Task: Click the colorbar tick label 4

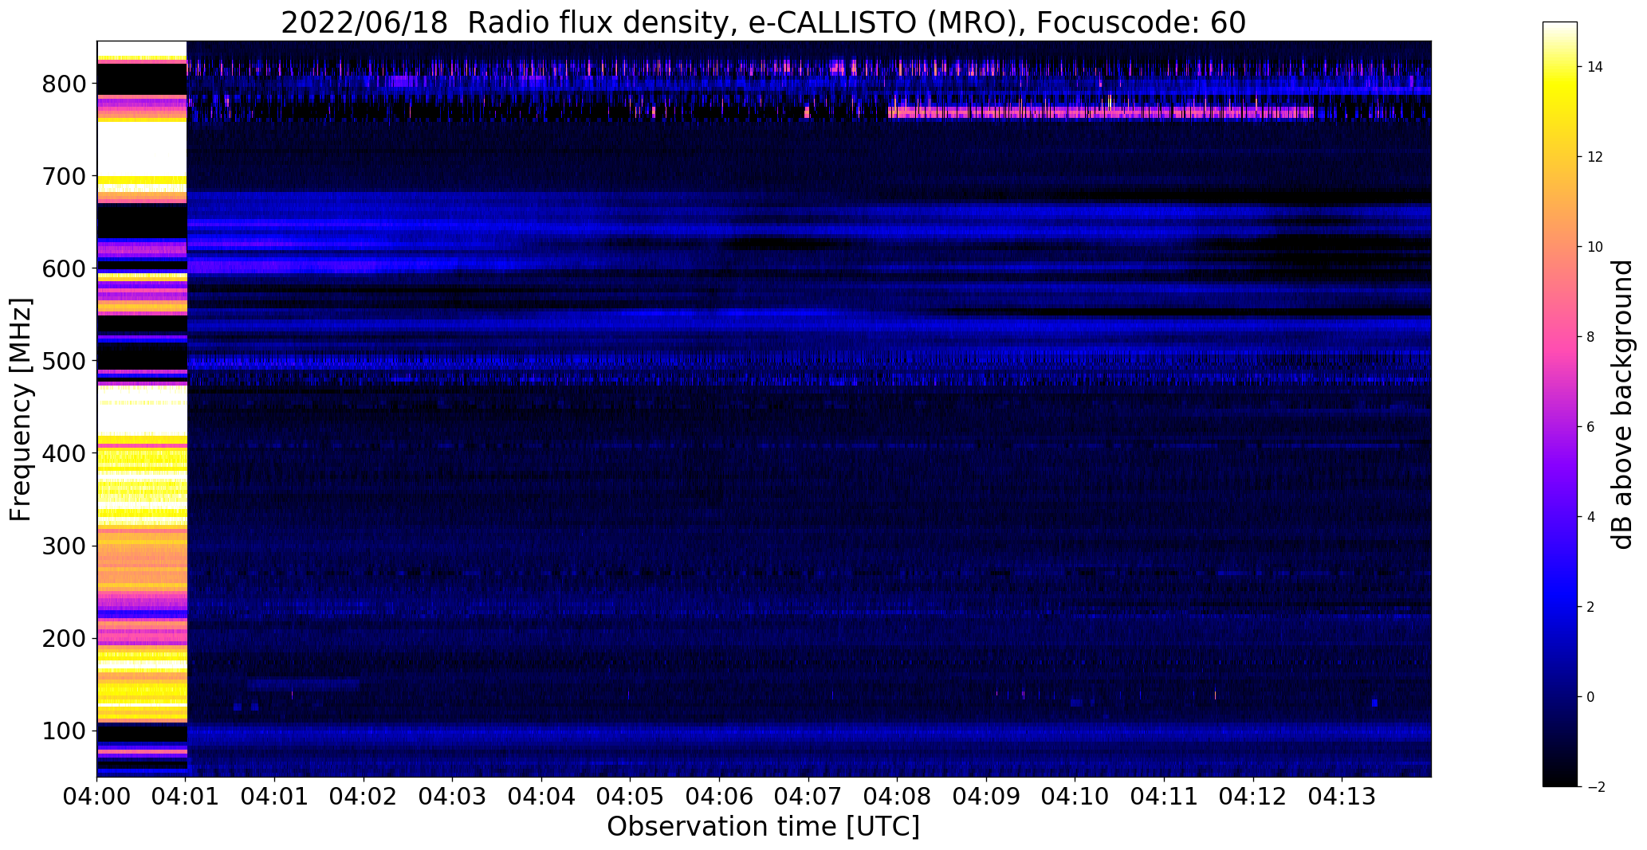Action: (x=1590, y=517)
